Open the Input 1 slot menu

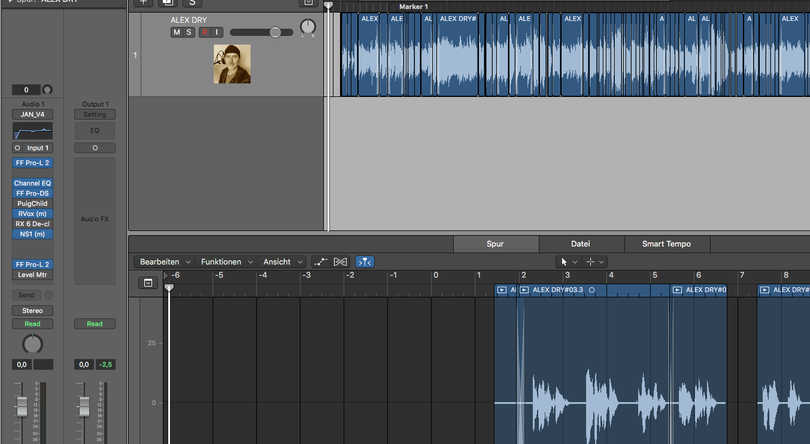click(38, 148)
